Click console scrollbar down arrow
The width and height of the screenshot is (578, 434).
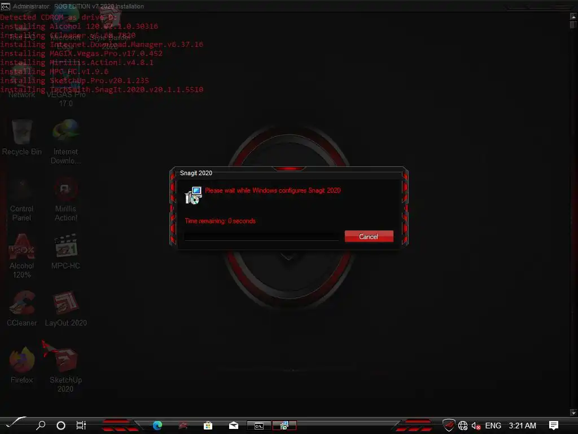[573, 412]
